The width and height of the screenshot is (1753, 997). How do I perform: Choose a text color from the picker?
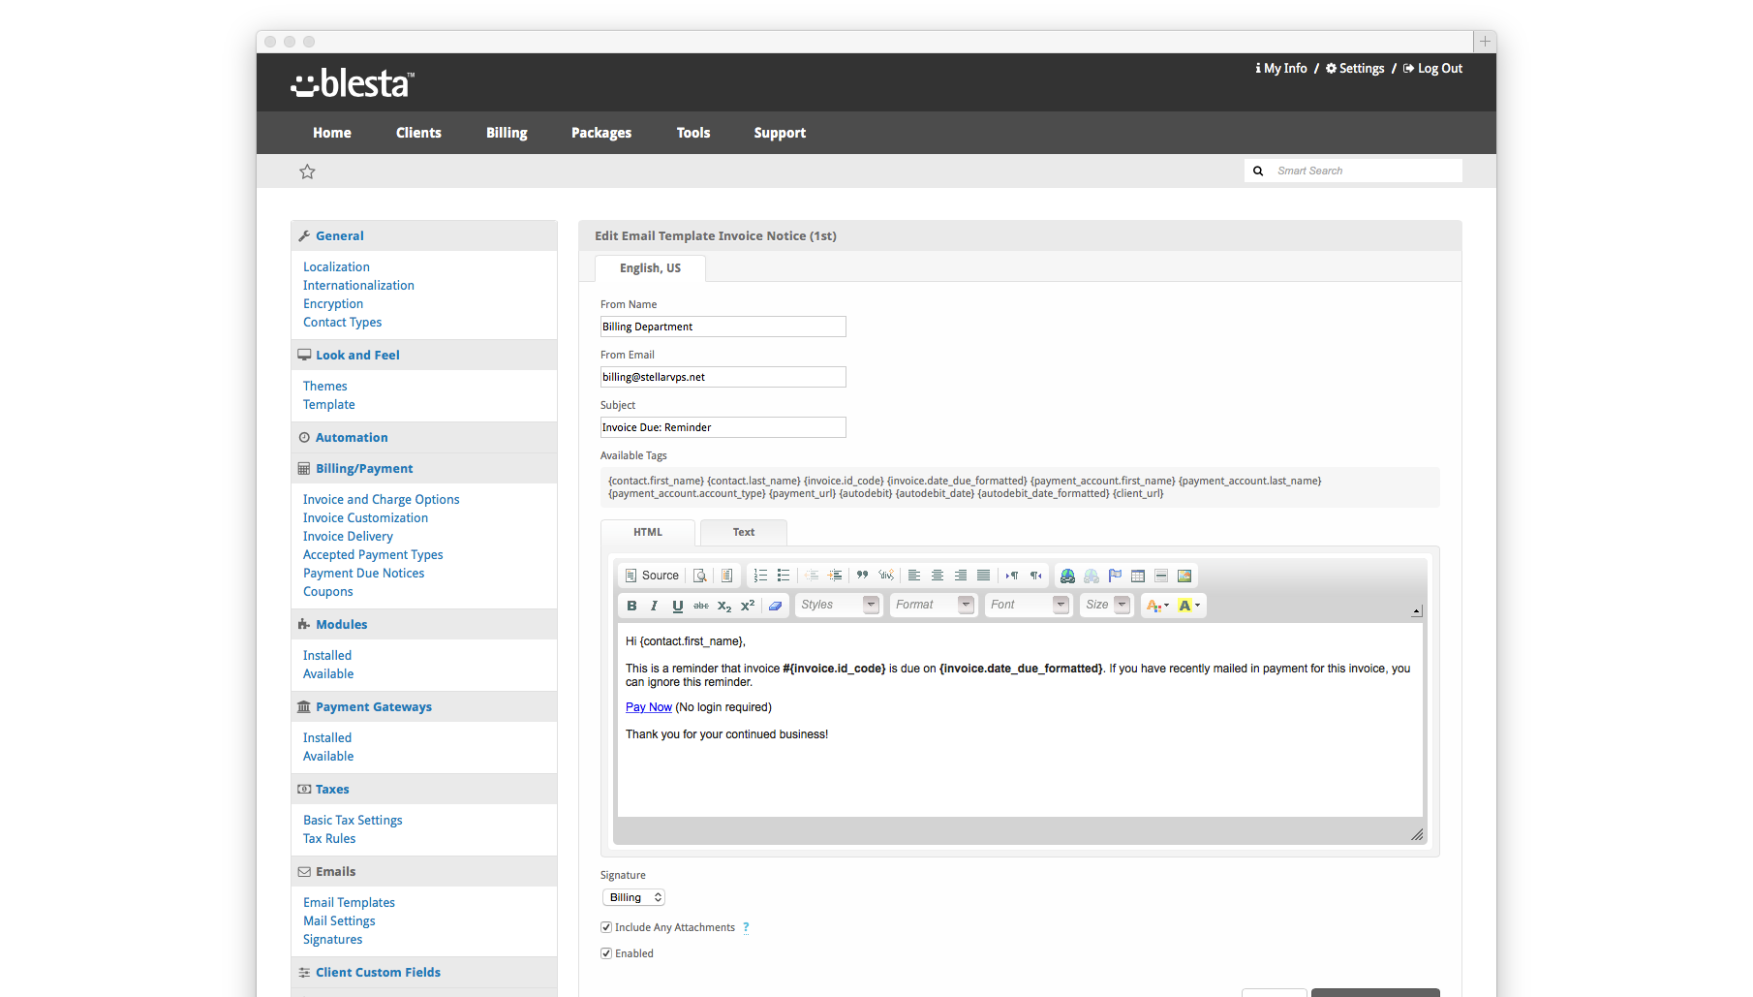(1157, 606)
